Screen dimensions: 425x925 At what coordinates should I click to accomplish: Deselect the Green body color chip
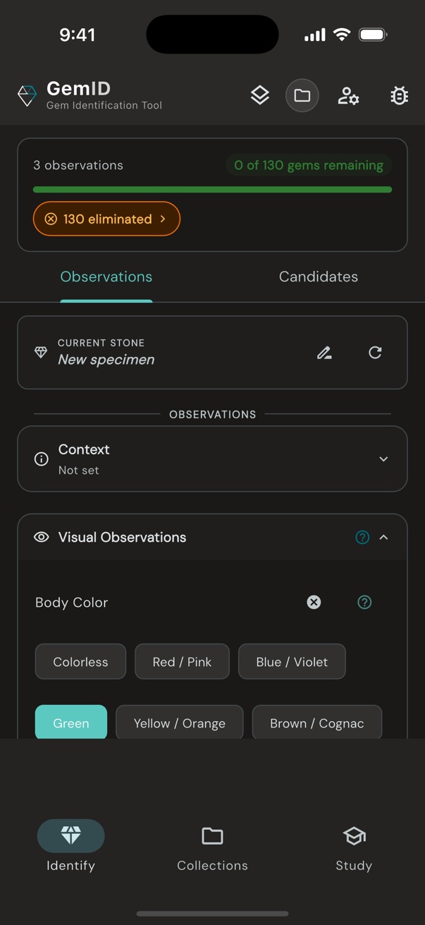[71, 723]
